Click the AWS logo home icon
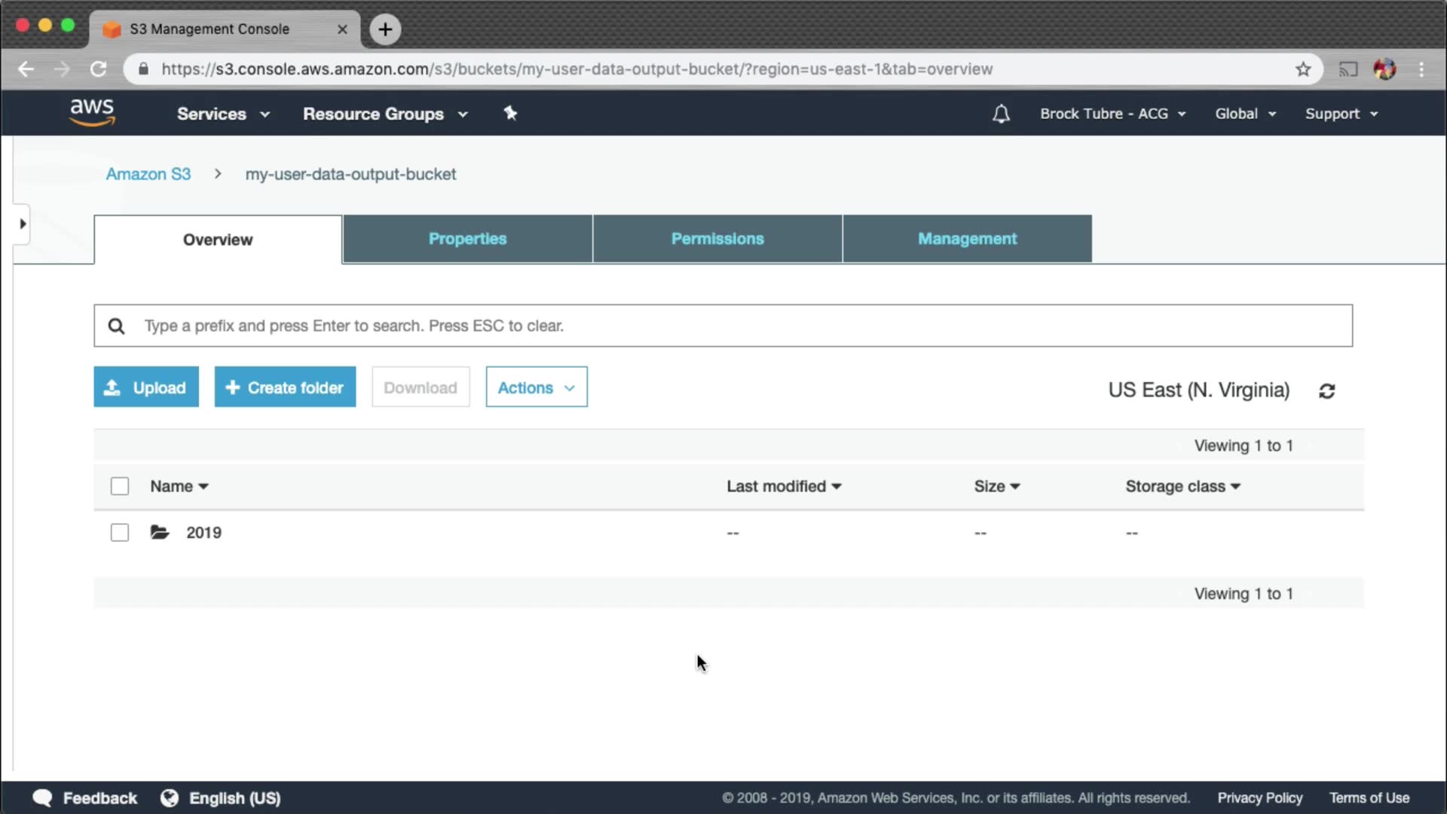The width and height of the screenshot is (1447, 814). point(92,112)
